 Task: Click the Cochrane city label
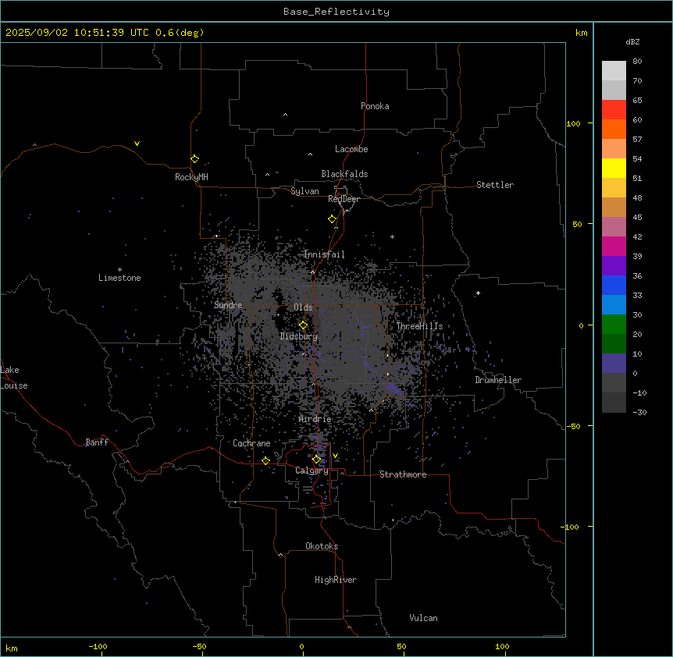pyautogui.click(x=251, y=443)
